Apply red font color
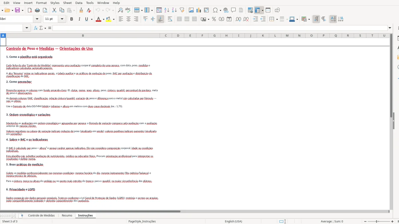399x224 pixels. coord(98,19)
